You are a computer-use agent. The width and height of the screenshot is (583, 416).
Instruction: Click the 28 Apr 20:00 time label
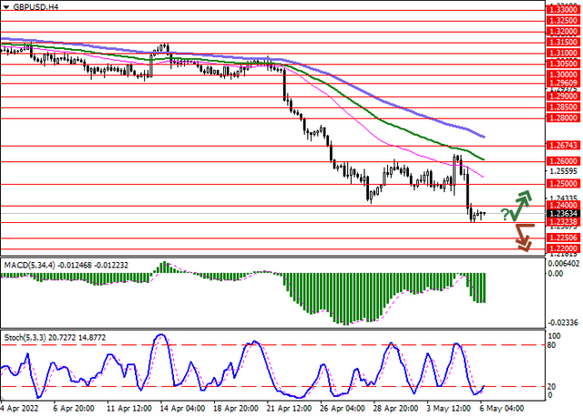pos(397,408)
